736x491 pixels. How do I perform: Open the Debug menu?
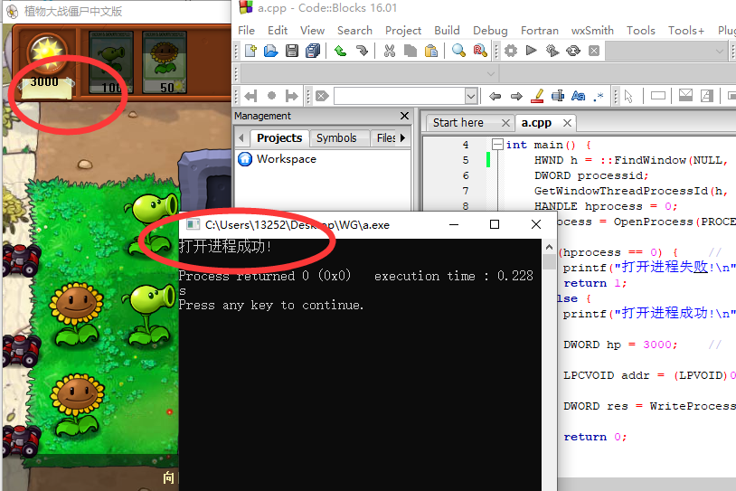point(490,31)
